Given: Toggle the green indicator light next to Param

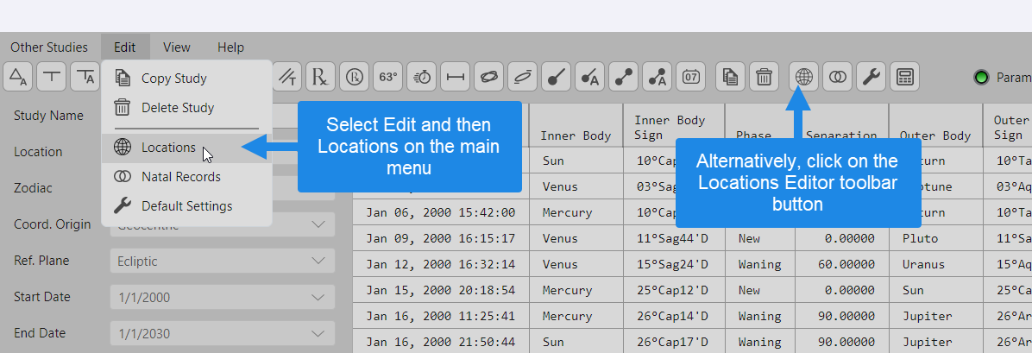Looking at the screenshot, I should 981,78.
